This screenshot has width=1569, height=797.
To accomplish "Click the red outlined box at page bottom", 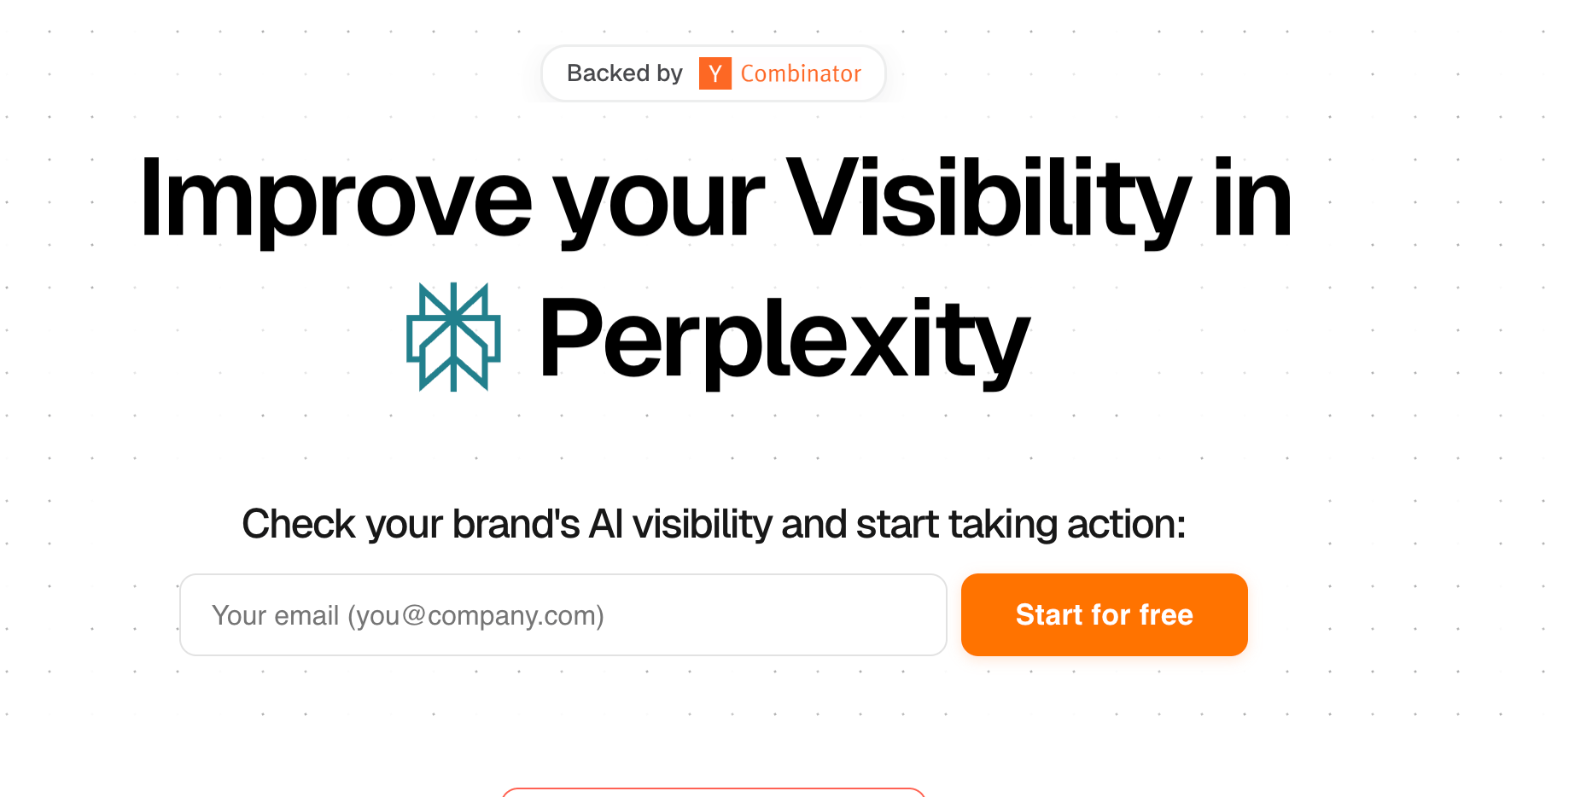I will (x=714, y=793).
